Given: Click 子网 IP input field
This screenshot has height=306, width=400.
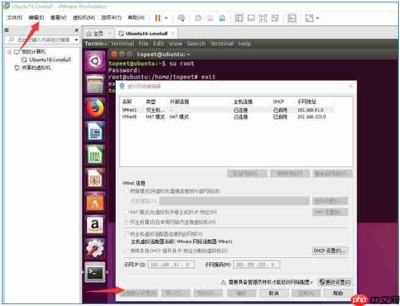Looking at the screenshot, I should tap(171, 265).
